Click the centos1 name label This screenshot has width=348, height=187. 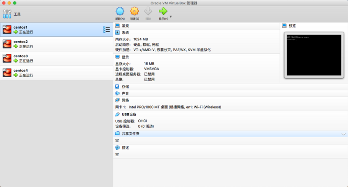tap(20, 27)
